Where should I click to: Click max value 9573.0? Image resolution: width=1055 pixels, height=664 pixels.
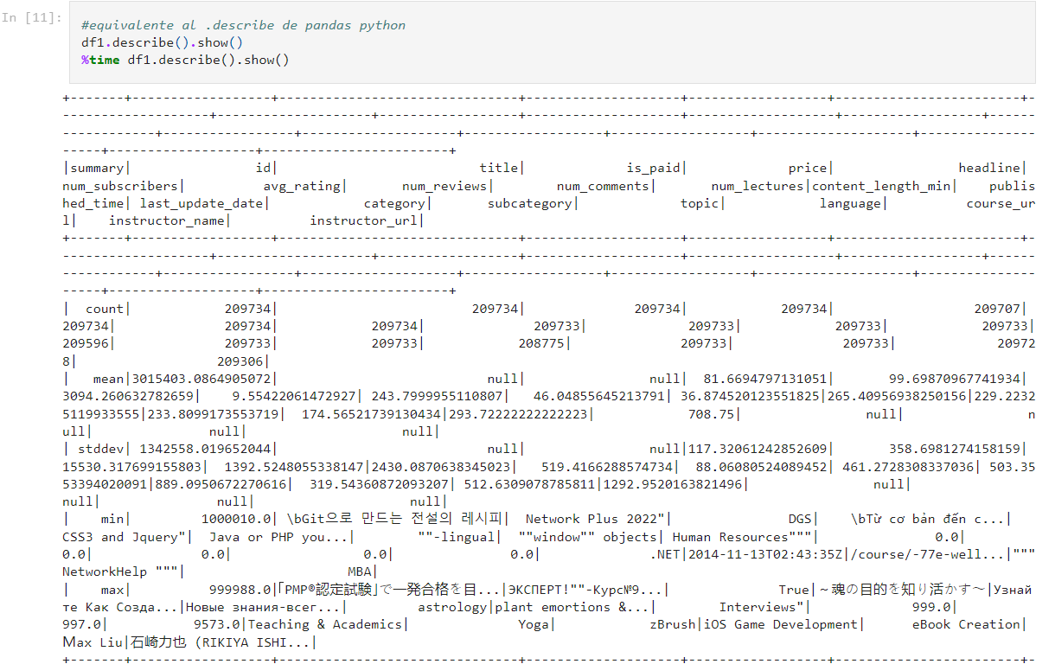[216, 624]
